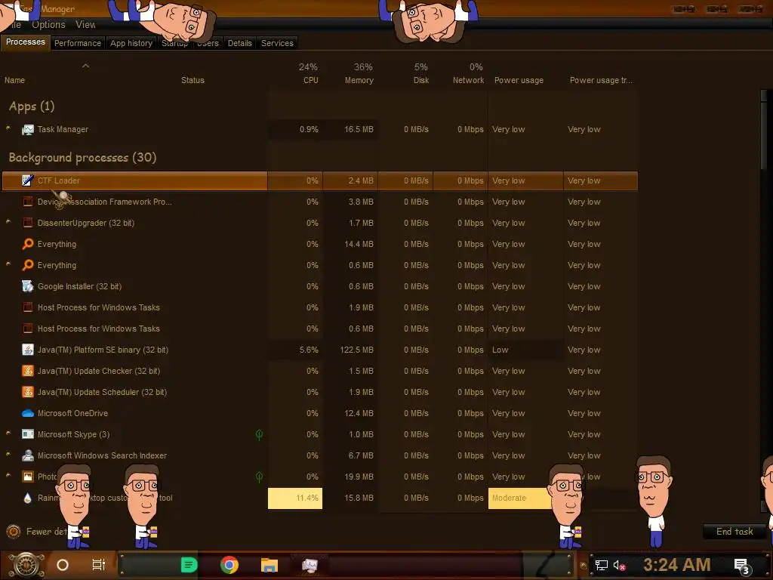The width and height of the screenshot is (773, 580).
Task: Sort by the Power usage column header
Action: 519,80
